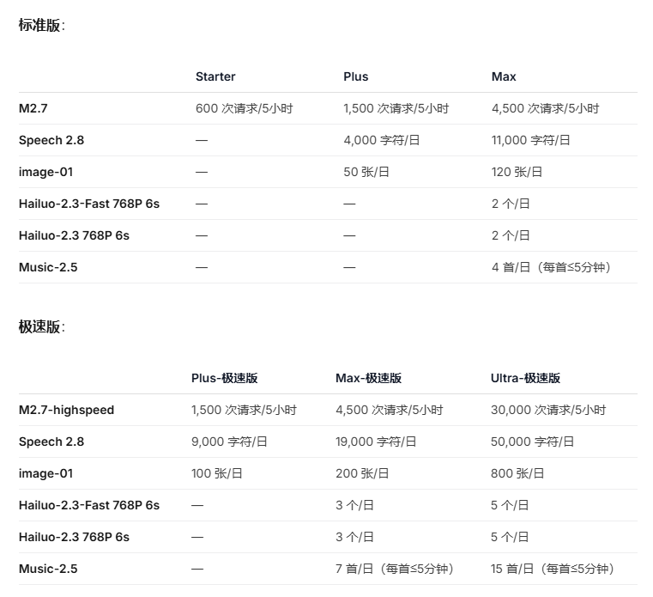This screenshot has width=653, height=597.
Task: Click the 标准版 section heading
Action: point(40,26)
